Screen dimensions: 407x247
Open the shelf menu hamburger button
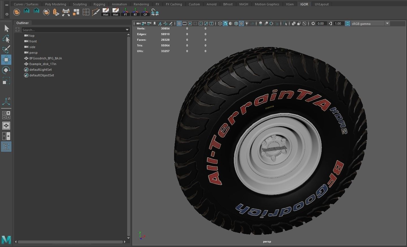[7, 5]
